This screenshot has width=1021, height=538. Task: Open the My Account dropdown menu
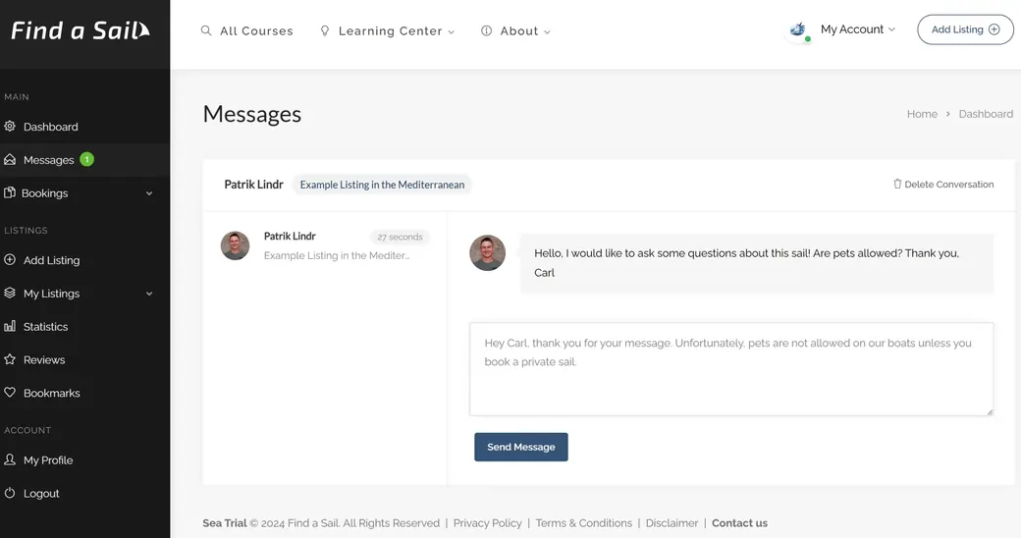[857, 29]
